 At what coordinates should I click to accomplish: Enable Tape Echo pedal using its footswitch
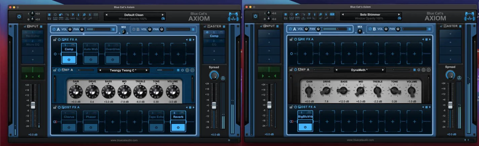156,127
